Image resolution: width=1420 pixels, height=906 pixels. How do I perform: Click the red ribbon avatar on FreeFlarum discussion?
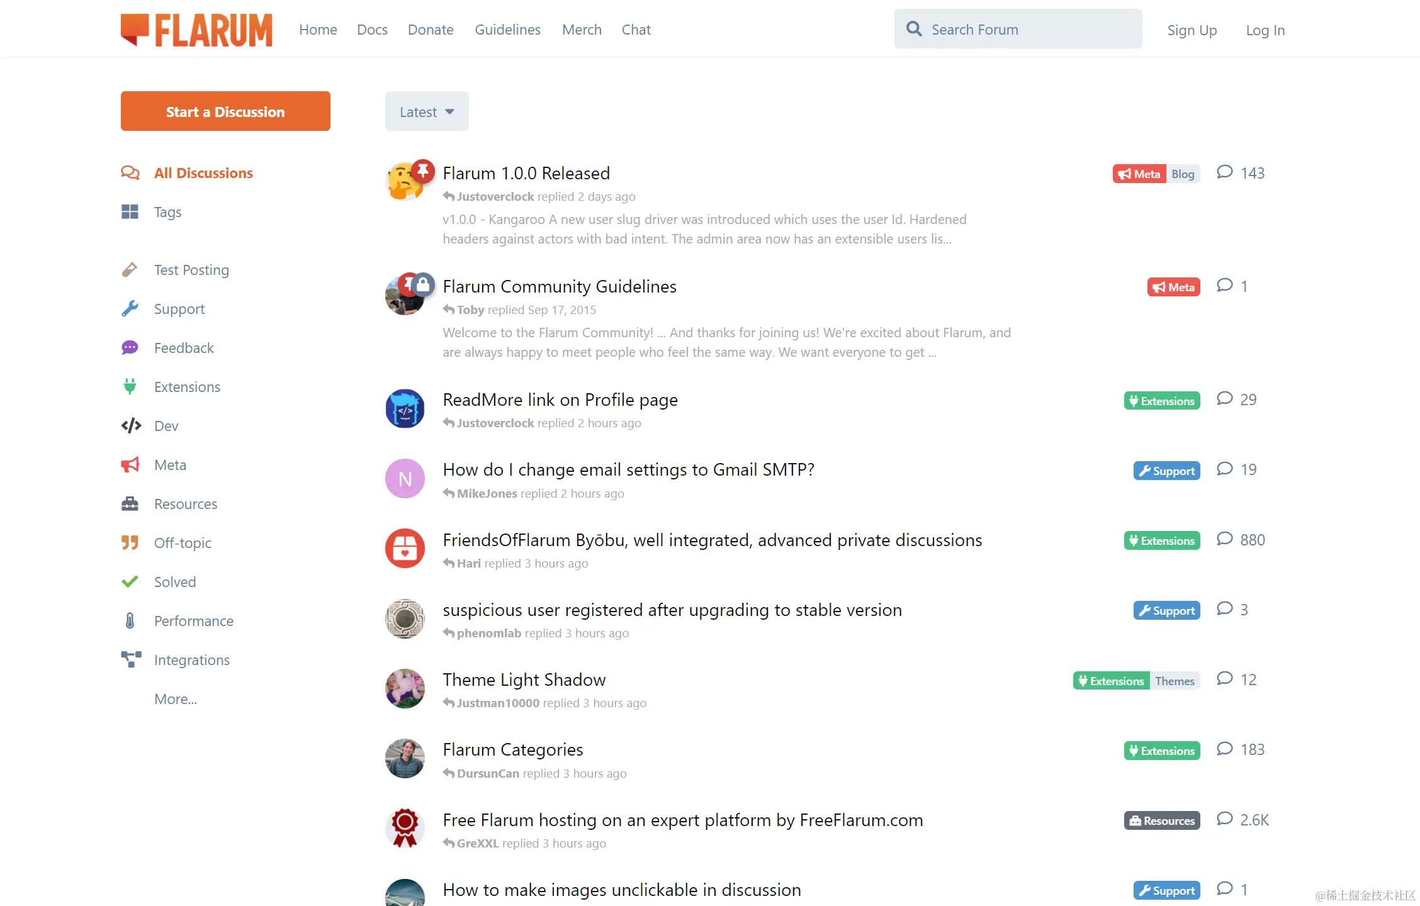(x=405, y=829)
